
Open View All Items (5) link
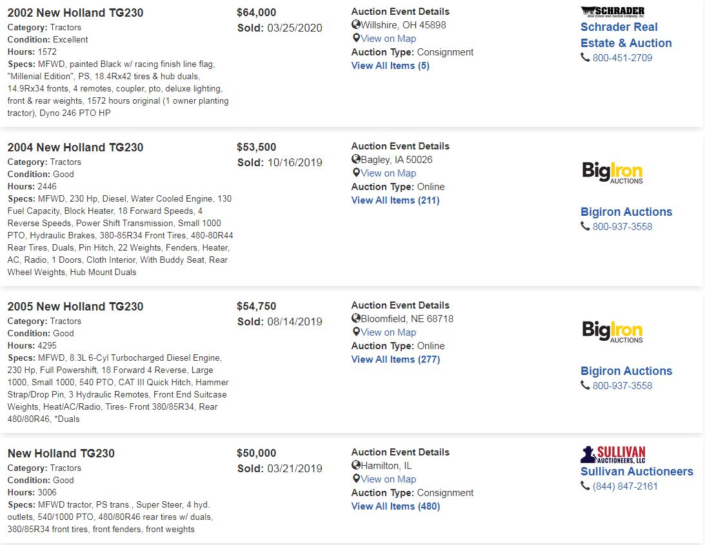390,66
